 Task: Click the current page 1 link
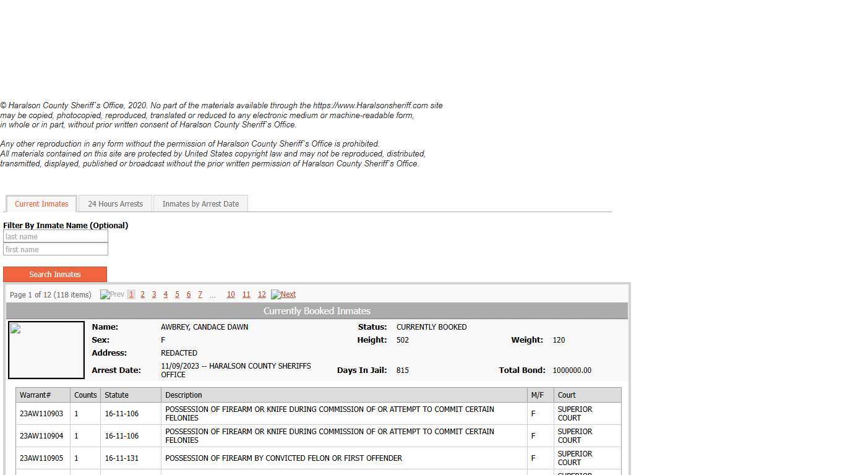pos(131,294)
